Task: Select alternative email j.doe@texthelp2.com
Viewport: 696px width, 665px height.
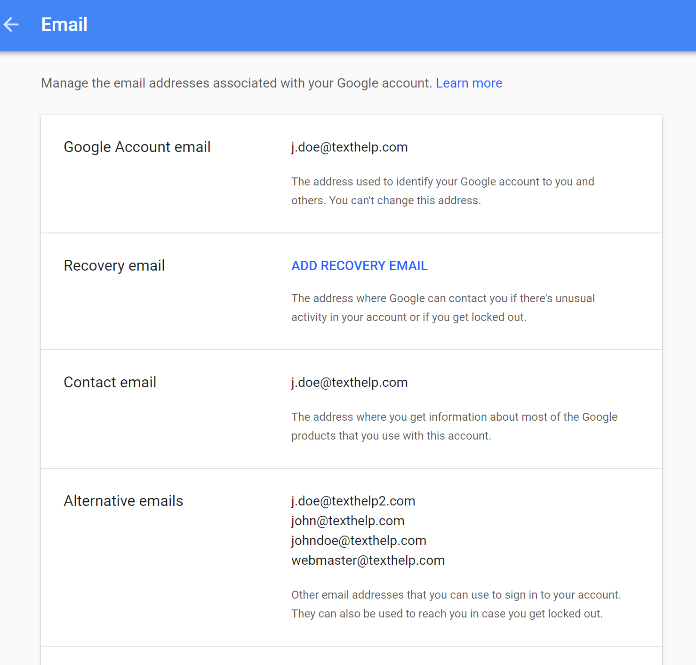Action: [x=353, y=501]
